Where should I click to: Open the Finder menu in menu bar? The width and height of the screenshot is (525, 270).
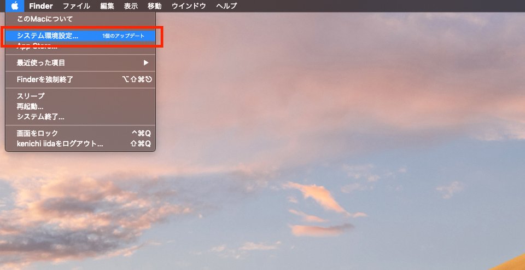click(x=41, y=5)
